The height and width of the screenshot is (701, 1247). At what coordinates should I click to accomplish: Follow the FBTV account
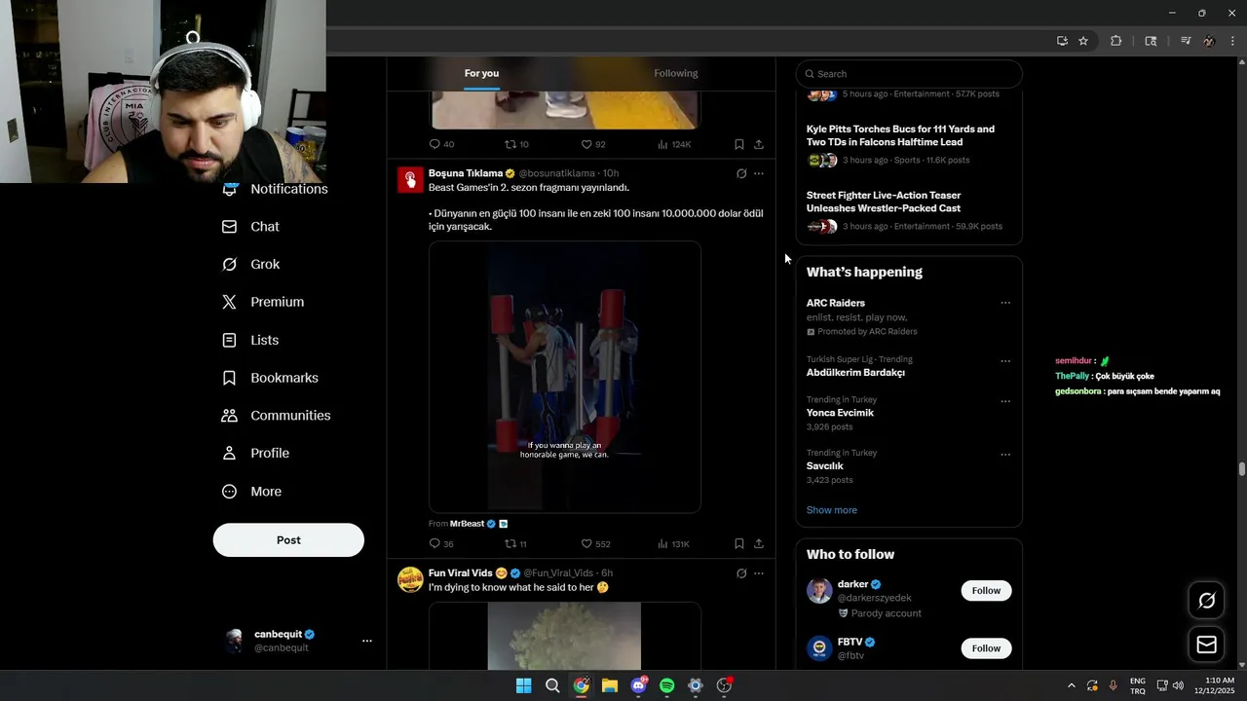(x=986, y=648)
